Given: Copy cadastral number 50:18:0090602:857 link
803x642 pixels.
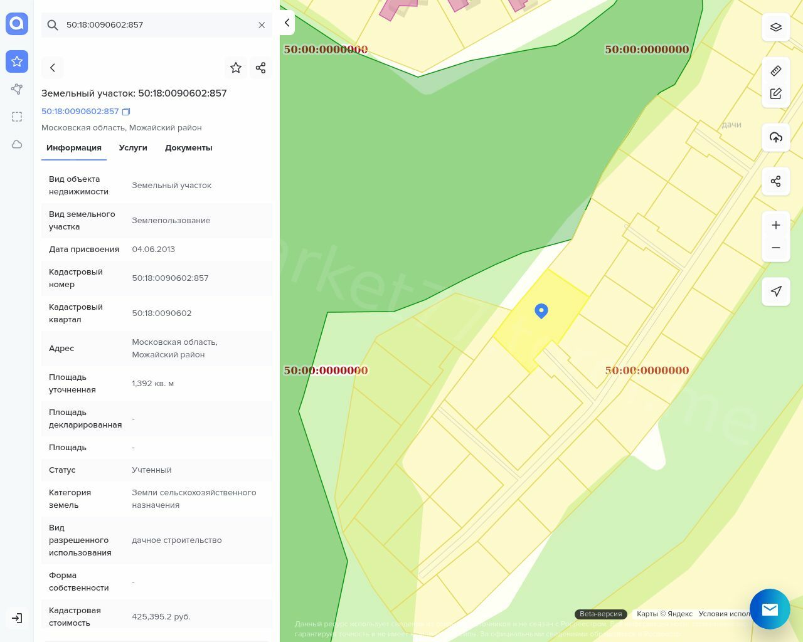Looking at the screenshot, I should point(126,112).
